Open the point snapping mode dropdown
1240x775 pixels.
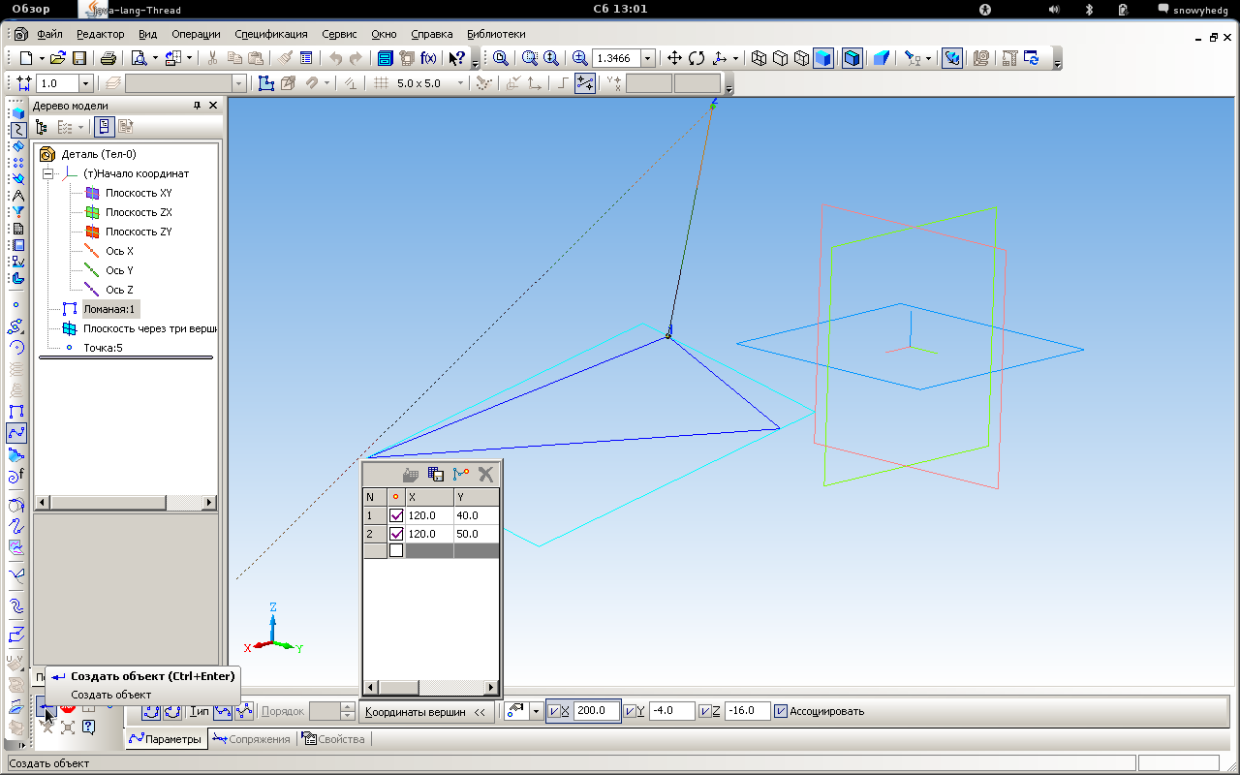click(x=537, y=711)
